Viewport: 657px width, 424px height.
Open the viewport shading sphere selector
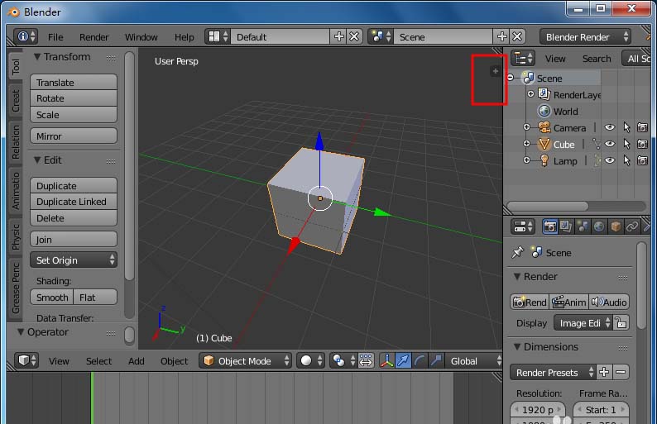point(310,361)
